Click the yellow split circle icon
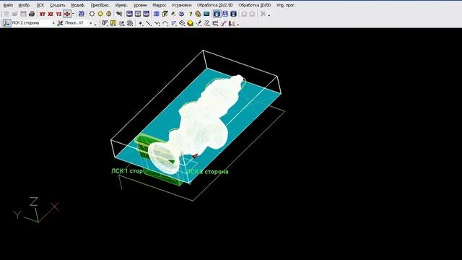The height and width of the screenshot is (260, 462). coord(108,14)
